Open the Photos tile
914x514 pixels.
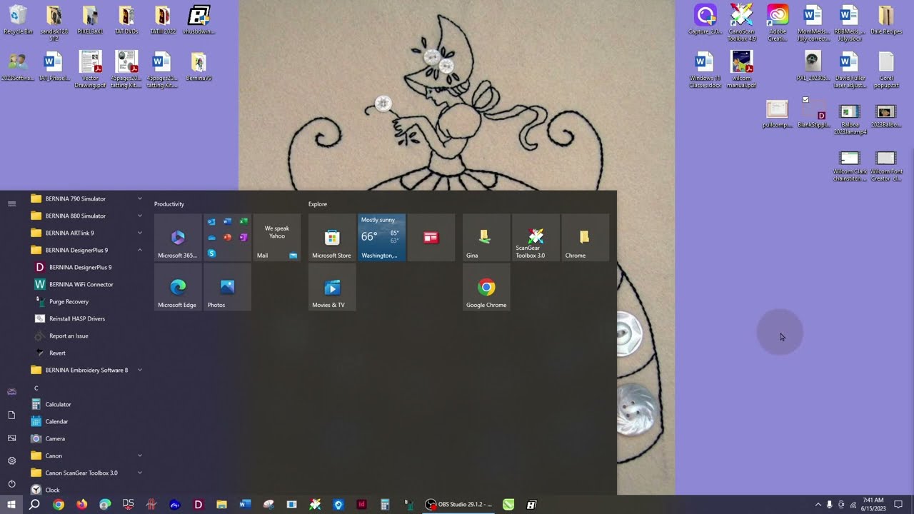click(227, 287)
